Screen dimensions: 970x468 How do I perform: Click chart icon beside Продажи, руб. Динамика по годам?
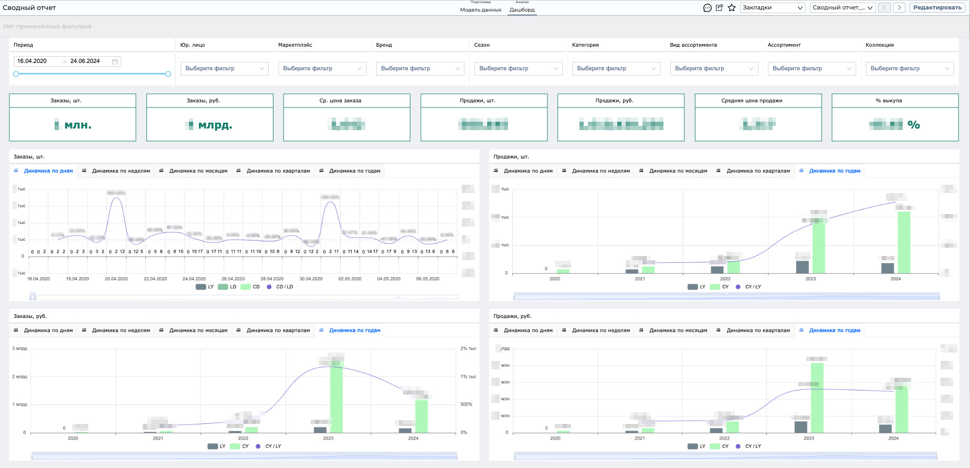(801, 330)
